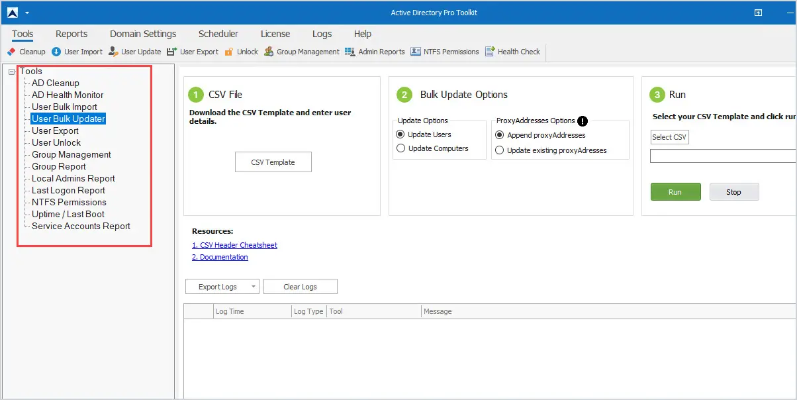
Task: Open the title bar quick access dropdown arrow
Action: click(27, 13)
